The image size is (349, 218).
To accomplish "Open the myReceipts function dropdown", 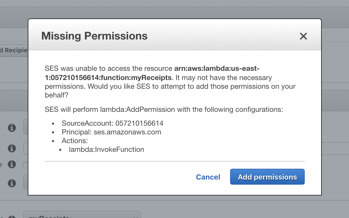I will click(82, 215).
